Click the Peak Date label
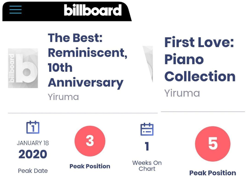This screenshot has width=247, height=182. [x=33, y=171]
